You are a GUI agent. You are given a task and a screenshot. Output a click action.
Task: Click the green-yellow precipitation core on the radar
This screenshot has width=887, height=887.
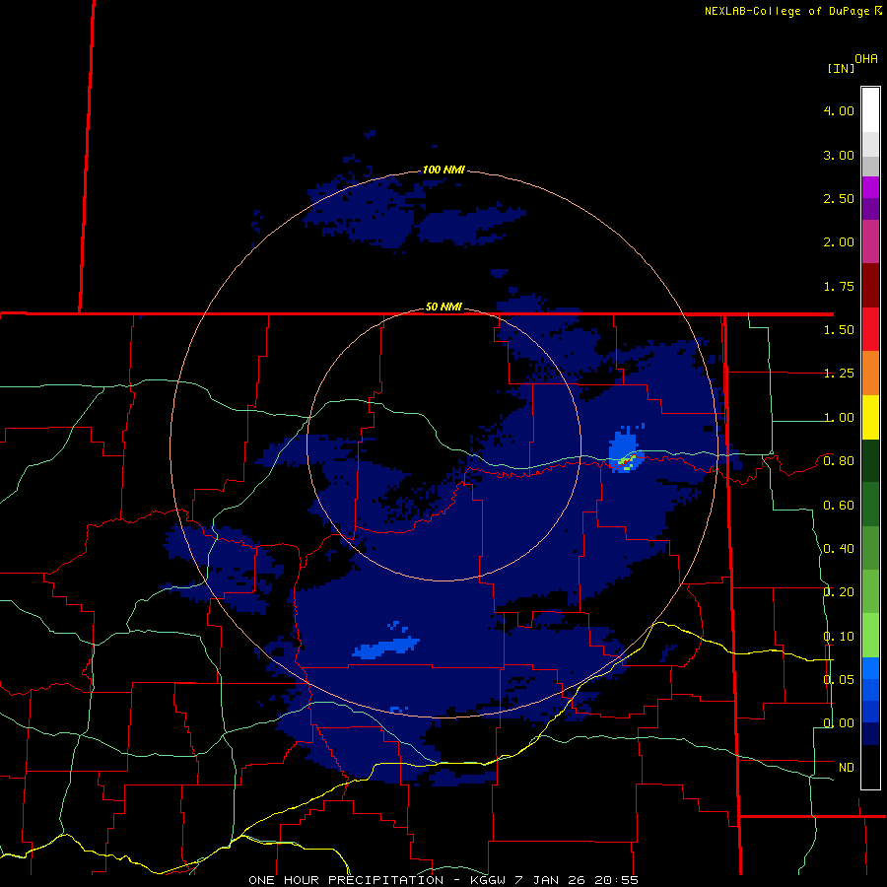(626, 462)
